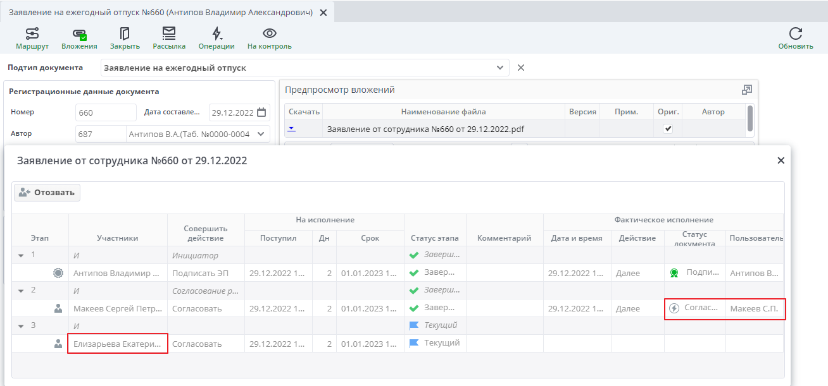The image size is (828, 386).
Task: Collapse stage 3 in the route table
Action: tap(21, 326)
